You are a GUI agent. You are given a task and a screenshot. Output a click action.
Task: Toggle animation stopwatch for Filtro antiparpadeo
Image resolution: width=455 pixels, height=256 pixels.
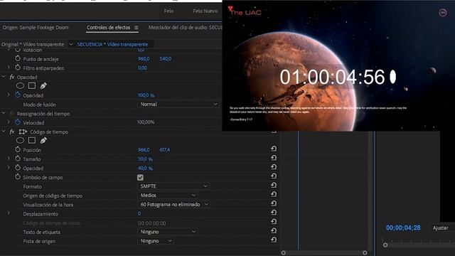click(18, 68)
